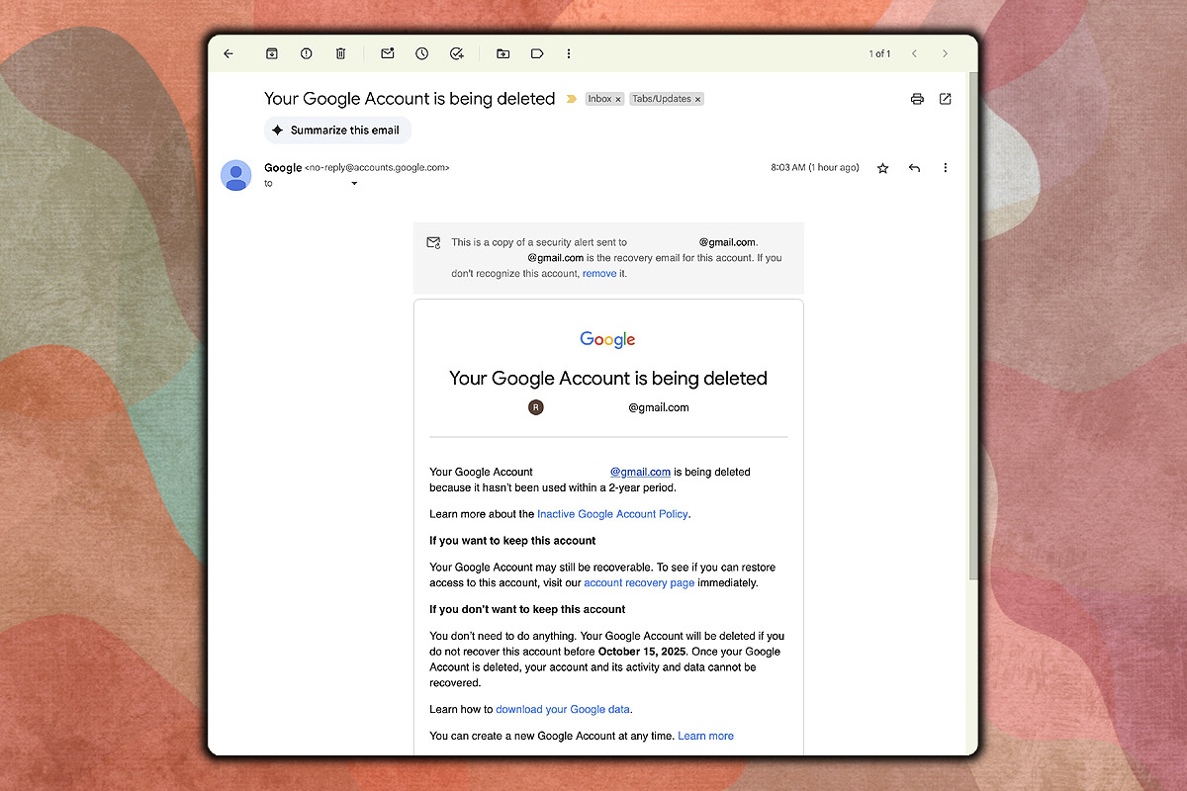Apply a label with the label icon
This screenshot has height=791, width=1187.
click(x=537, y=53)
